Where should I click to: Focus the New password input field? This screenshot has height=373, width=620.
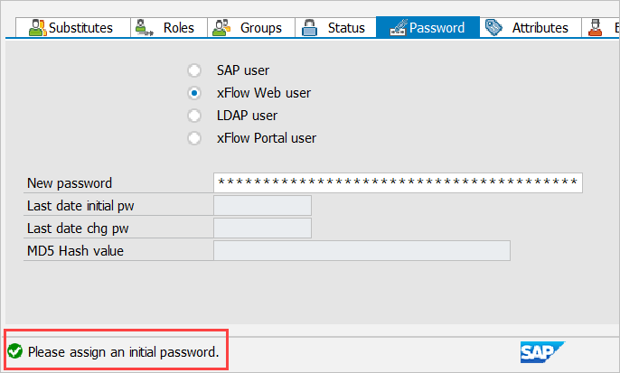click(x=398, y=182)
